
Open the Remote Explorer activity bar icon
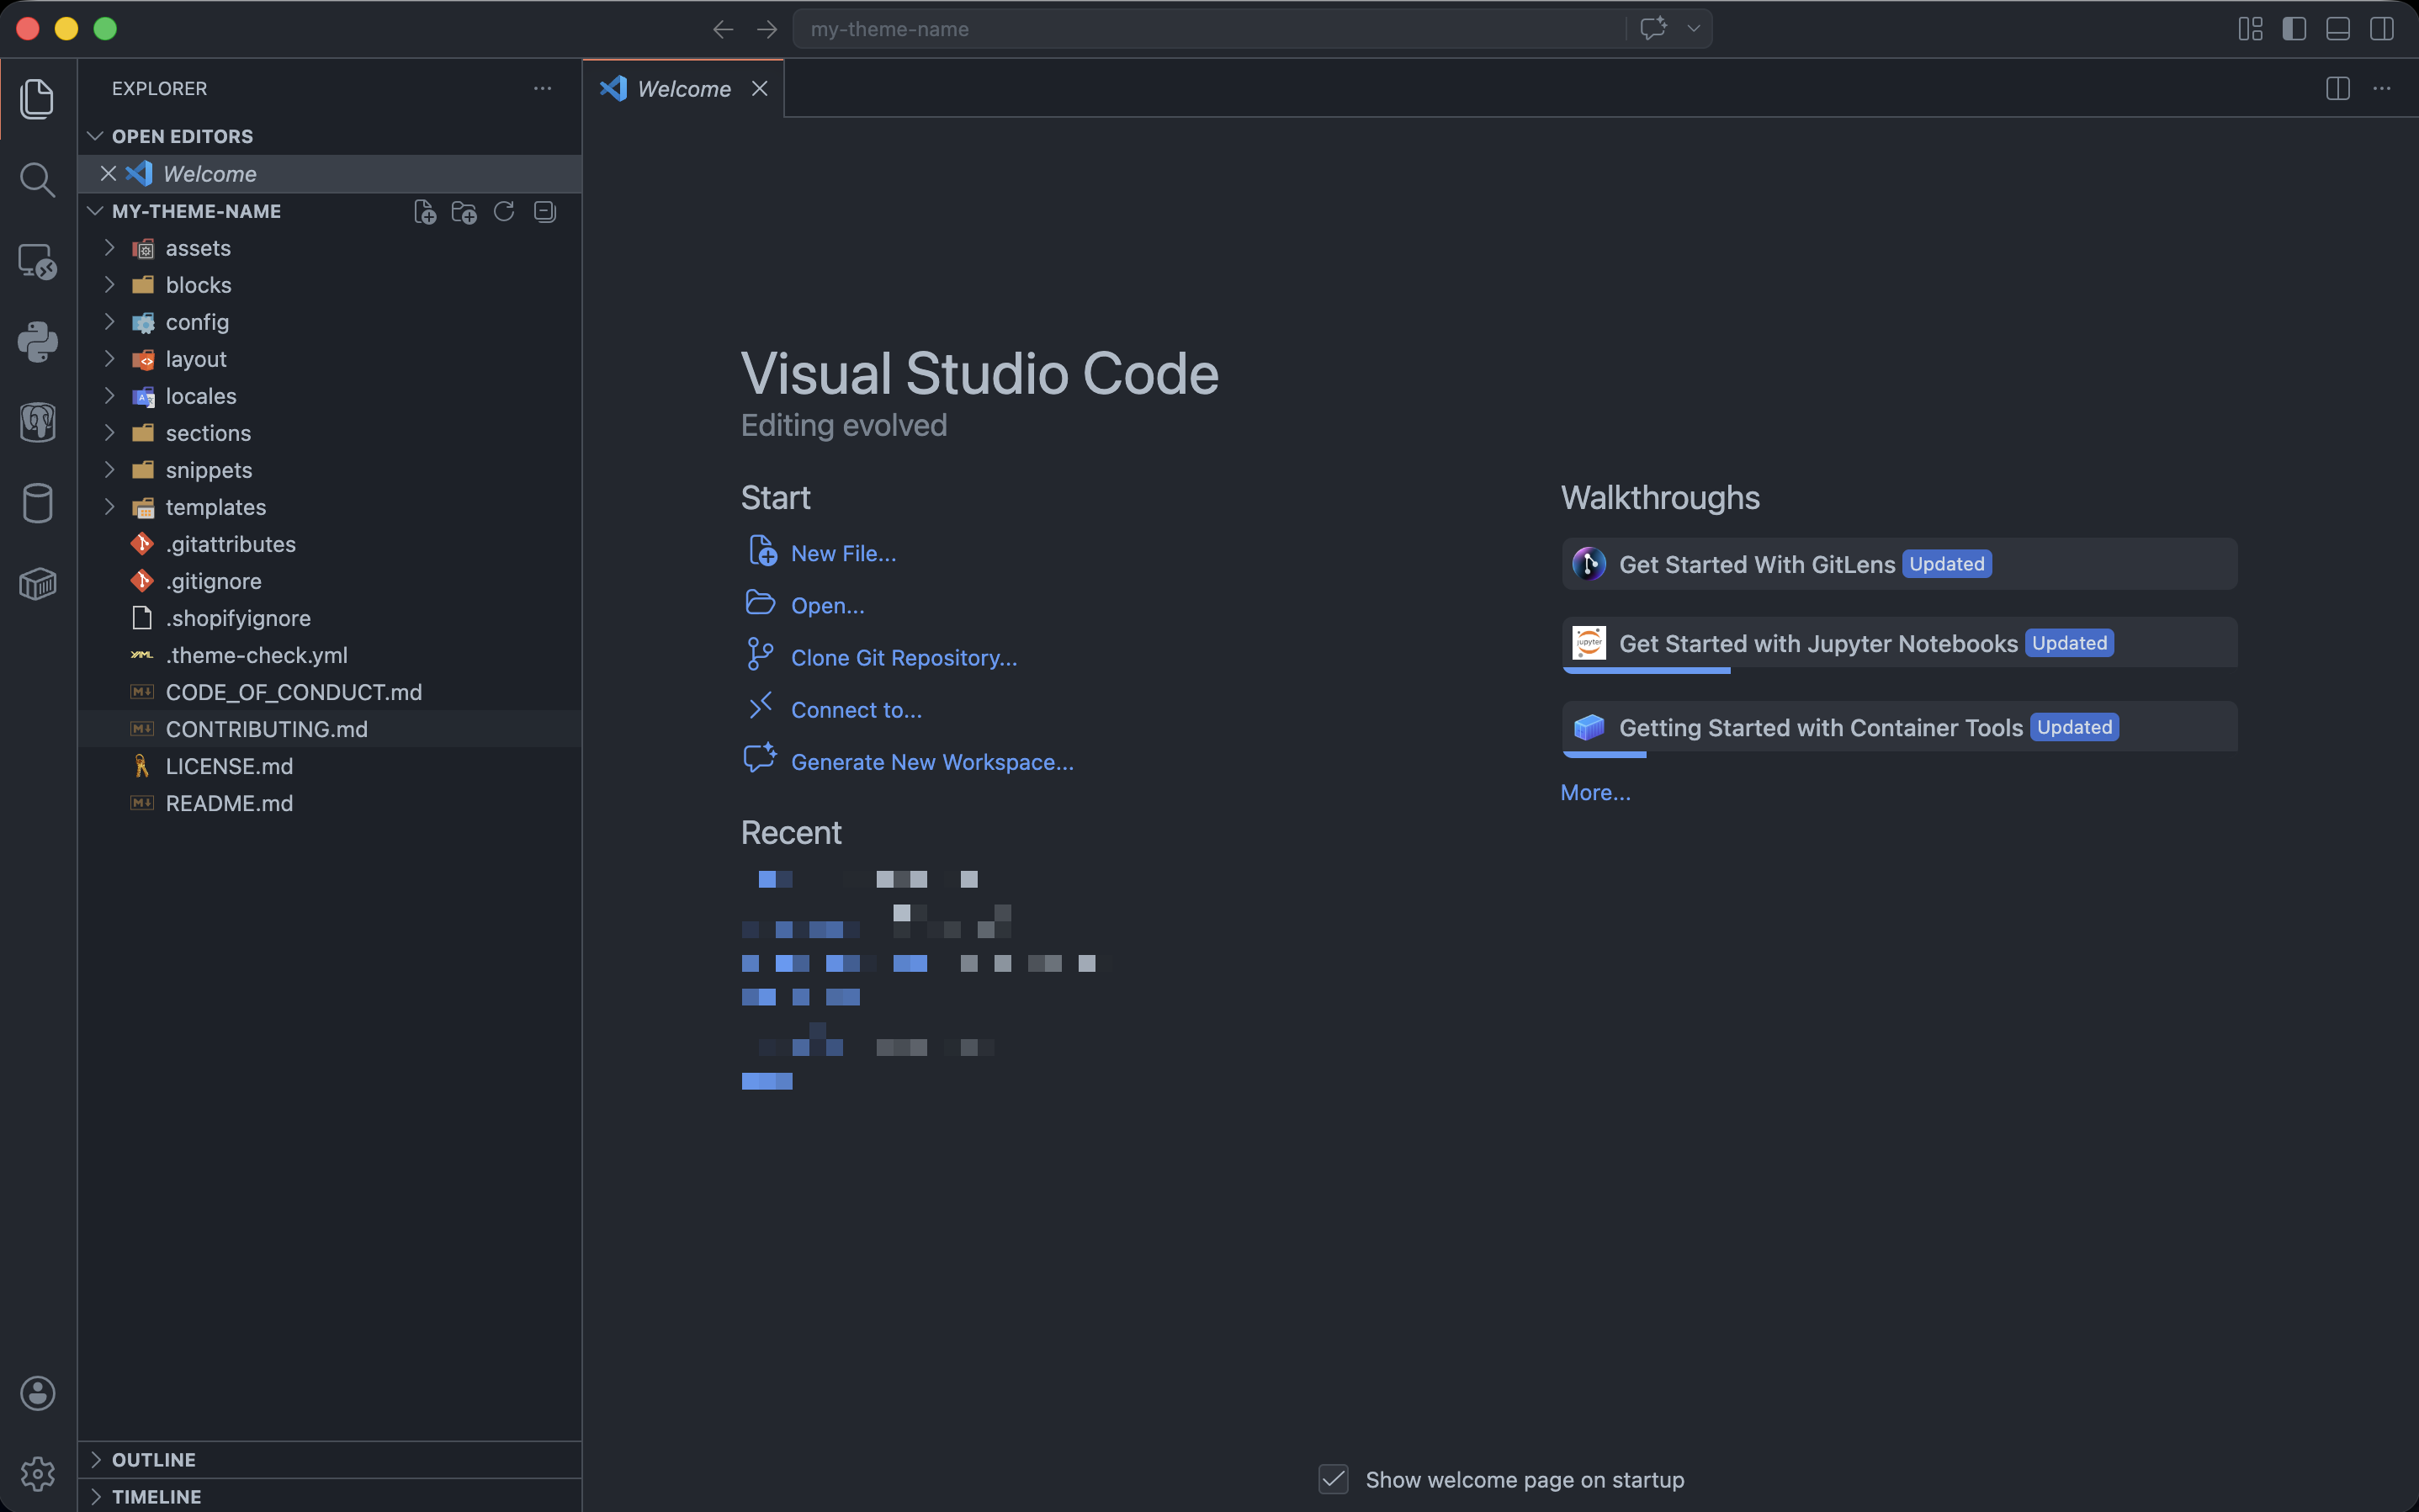coord(37,262)
